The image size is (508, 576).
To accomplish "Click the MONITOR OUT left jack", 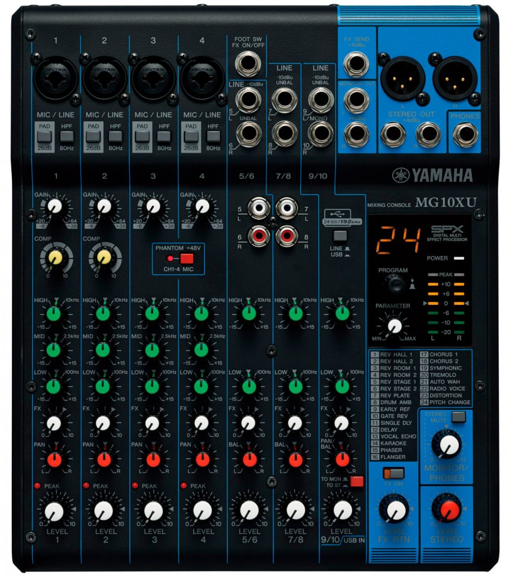I will [x=356, y=99].
